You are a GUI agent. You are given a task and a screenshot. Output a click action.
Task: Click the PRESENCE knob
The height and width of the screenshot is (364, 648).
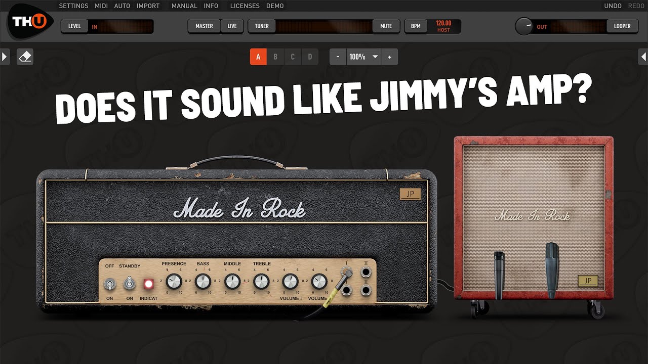174,281
